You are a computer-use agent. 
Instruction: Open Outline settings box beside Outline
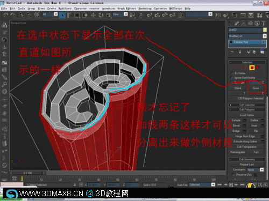[x=263, y=120]
